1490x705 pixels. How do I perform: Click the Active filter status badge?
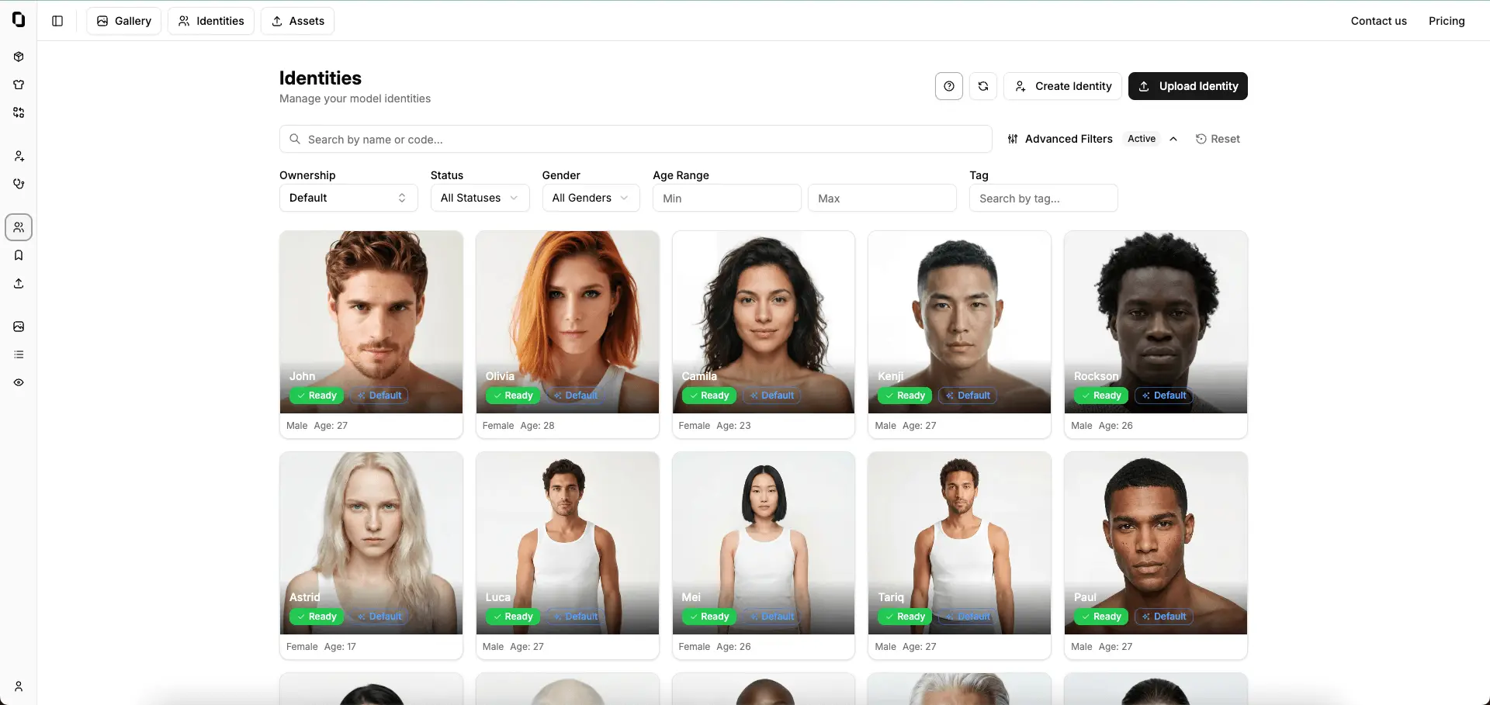tap(1142, 139)
